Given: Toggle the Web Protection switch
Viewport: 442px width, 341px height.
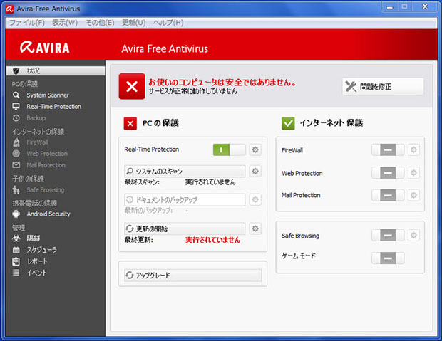Looking at the screenshot, I should click(388, 172).
